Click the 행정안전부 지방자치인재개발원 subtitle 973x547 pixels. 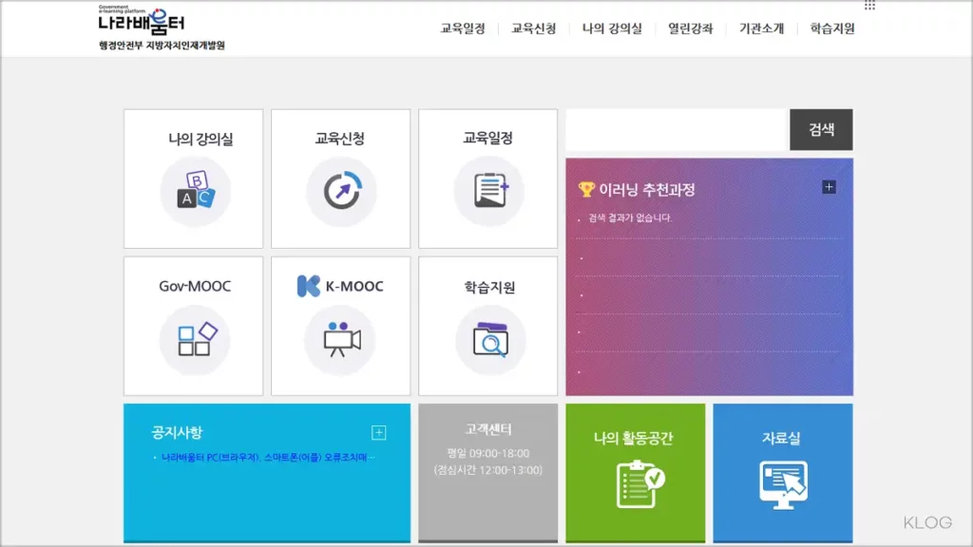[x=162, y=46]
